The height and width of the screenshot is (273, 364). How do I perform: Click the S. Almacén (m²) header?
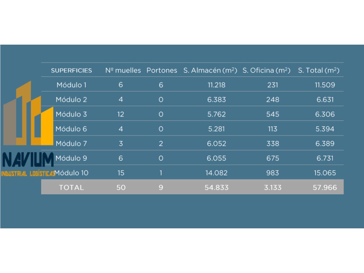point(210,71)
